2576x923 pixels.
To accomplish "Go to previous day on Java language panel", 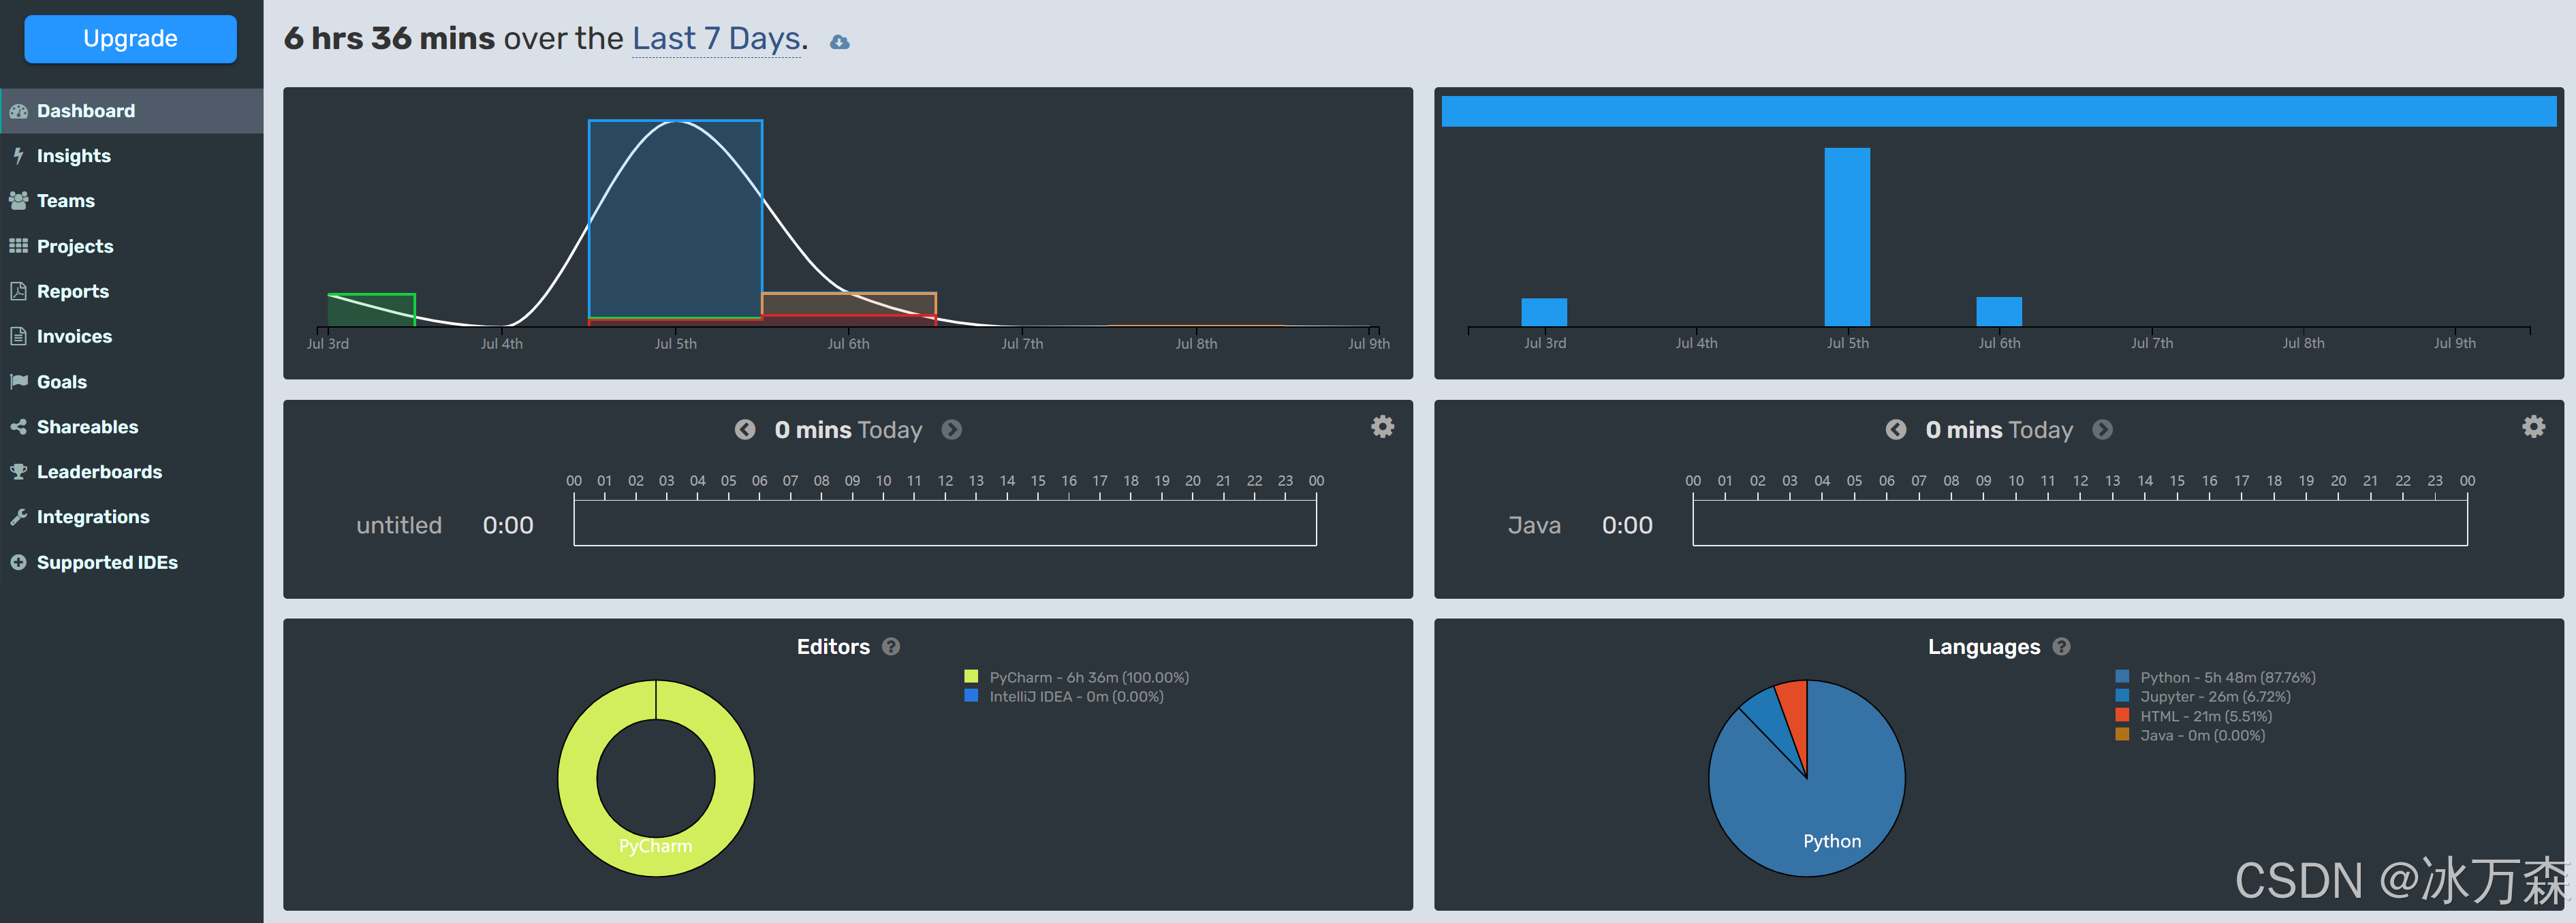I will click(x=1895, y=430).
